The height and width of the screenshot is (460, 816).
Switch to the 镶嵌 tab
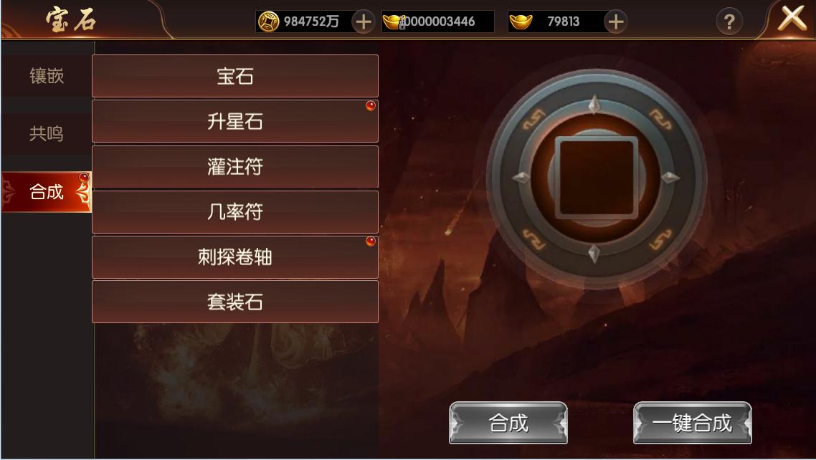coord(47,77)
